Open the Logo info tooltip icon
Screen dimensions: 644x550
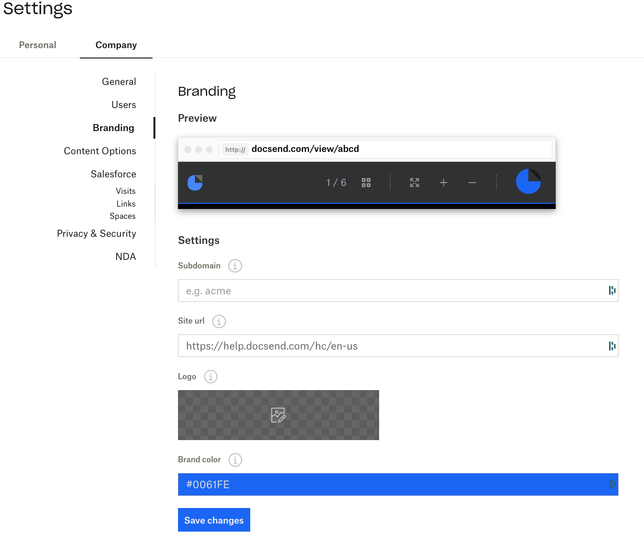pyautogui.click(x=211, y=376)
